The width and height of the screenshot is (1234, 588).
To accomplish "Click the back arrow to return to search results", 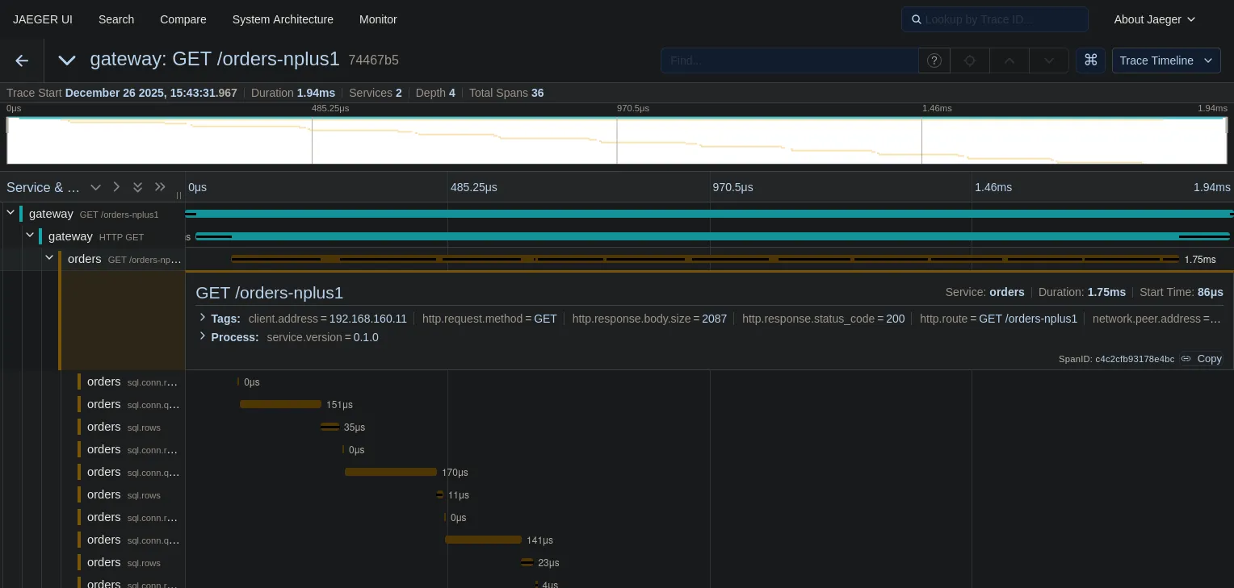I will click(x=21, y=60).
